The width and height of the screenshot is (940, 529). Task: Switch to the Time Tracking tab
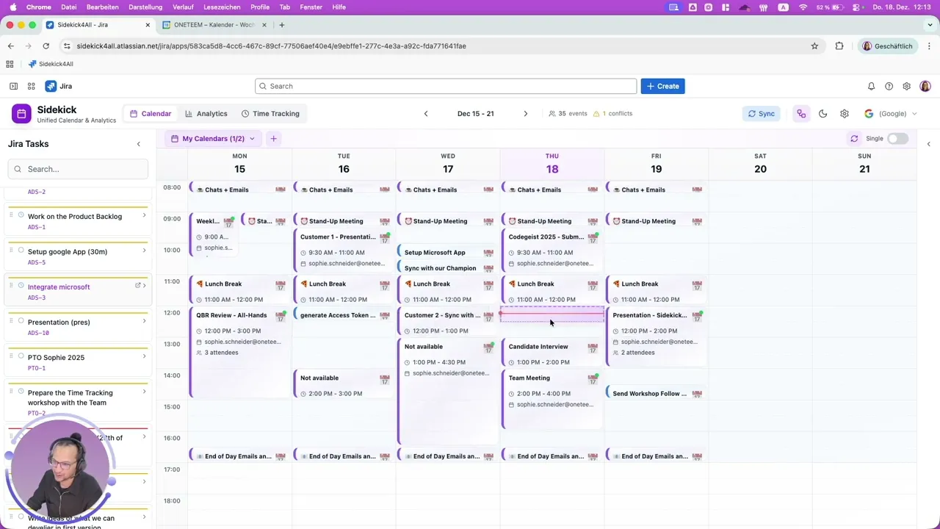coord(270,114)
